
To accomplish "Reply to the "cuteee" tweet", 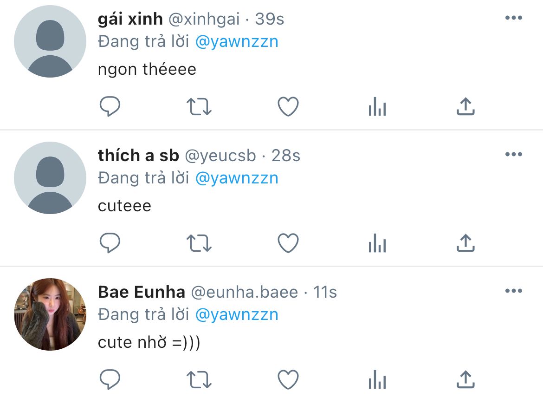I will click(110, 243).
